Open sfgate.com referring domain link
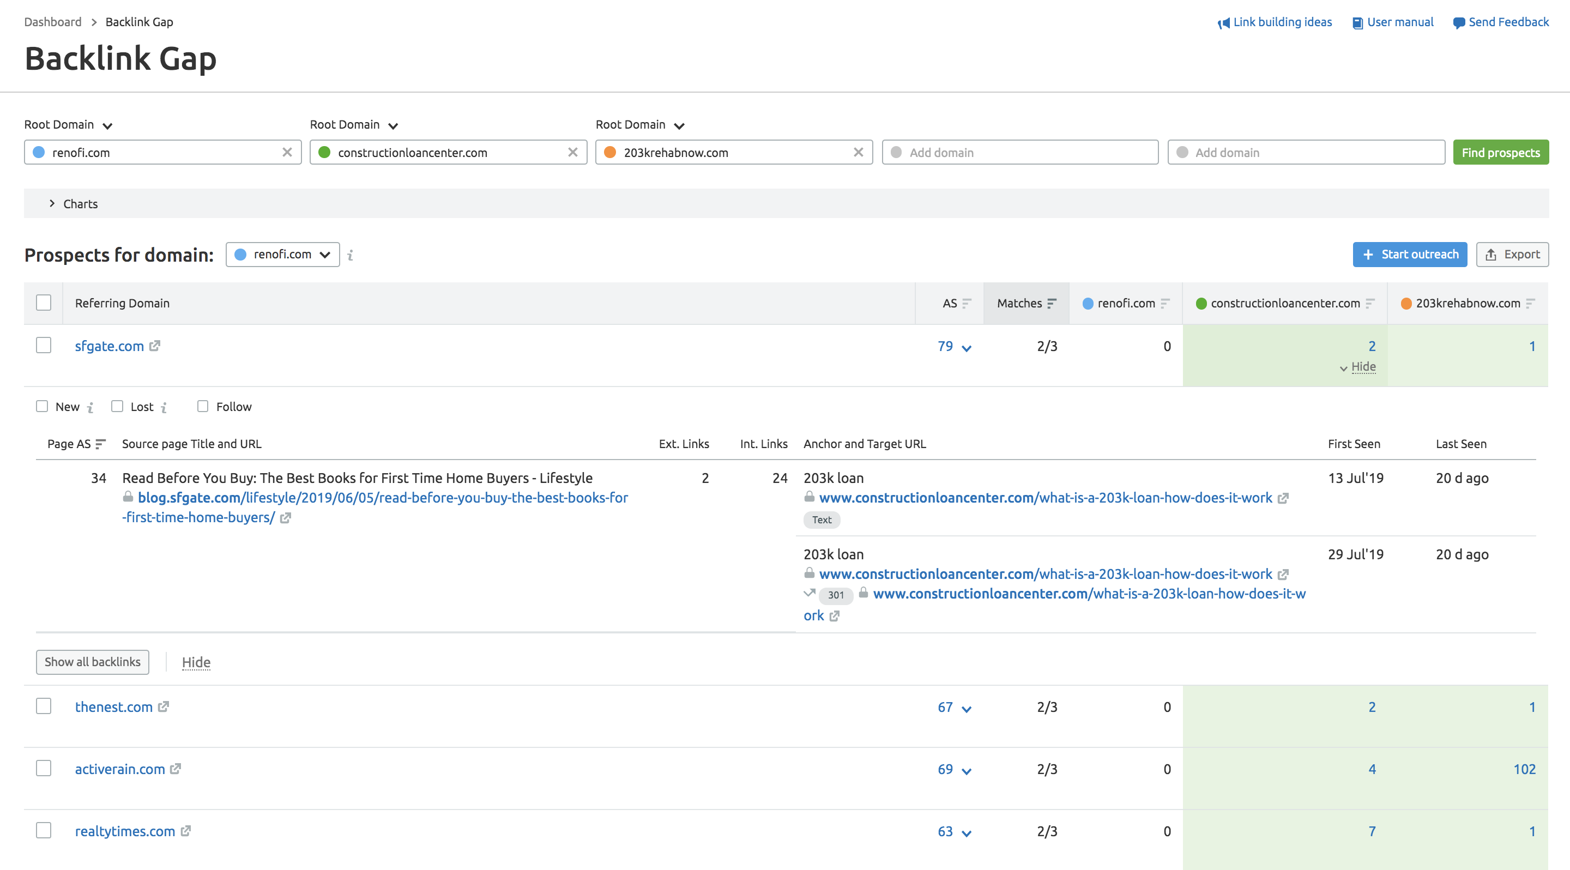Image resolution: width=1570 pixels, height=870 pixels. [x=110, y=346]
